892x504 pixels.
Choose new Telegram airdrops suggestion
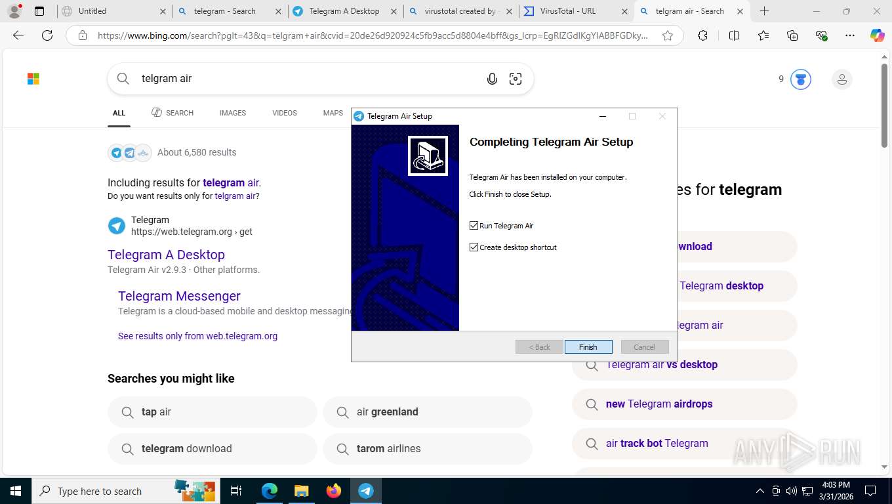684,404
